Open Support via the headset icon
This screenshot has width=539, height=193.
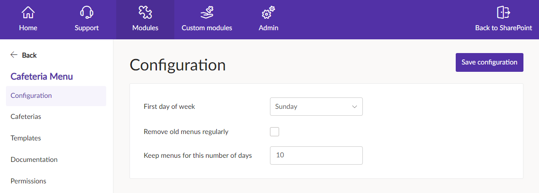pos(86,13)
